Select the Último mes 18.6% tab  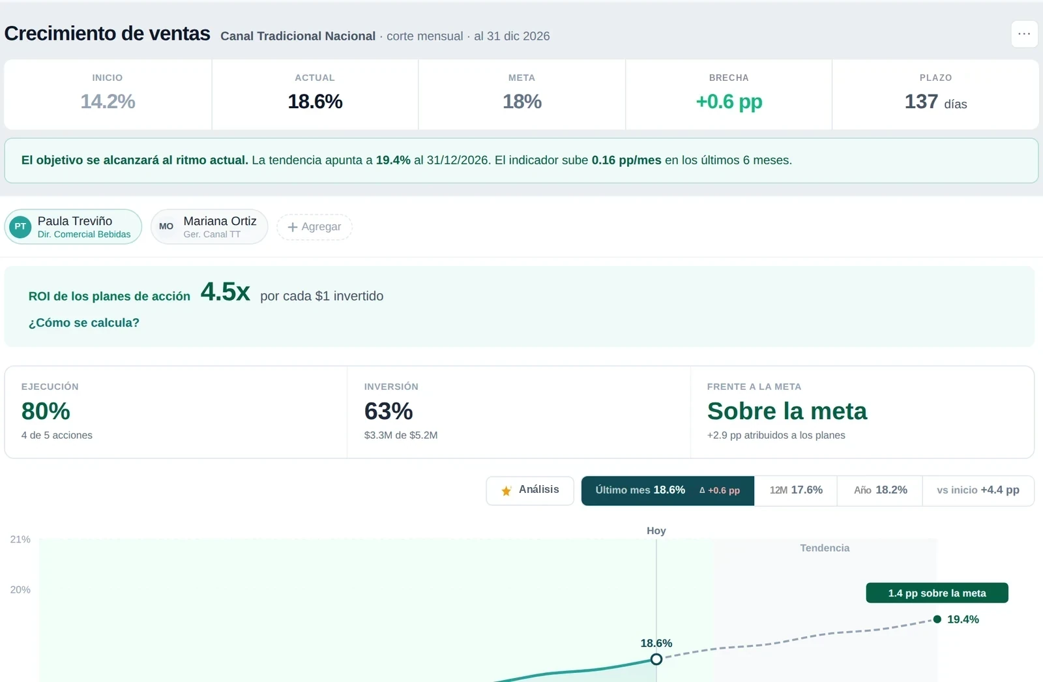tap(668, 490)
